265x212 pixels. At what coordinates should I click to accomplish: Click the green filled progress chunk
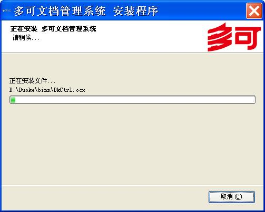(x=13, y=100)
